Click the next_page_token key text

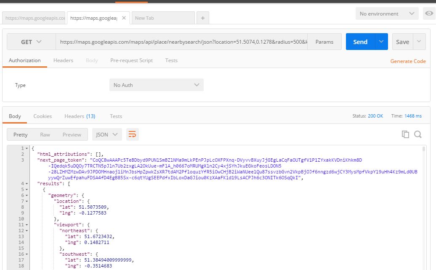[x=61, y=160]
